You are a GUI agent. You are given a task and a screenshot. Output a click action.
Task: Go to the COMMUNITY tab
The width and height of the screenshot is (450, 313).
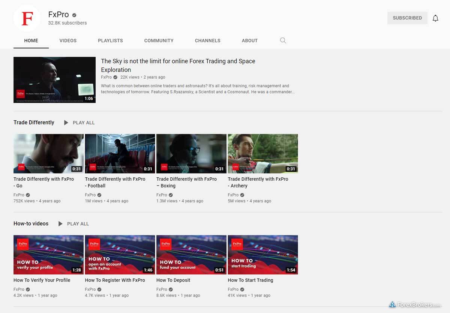[159, 40]
